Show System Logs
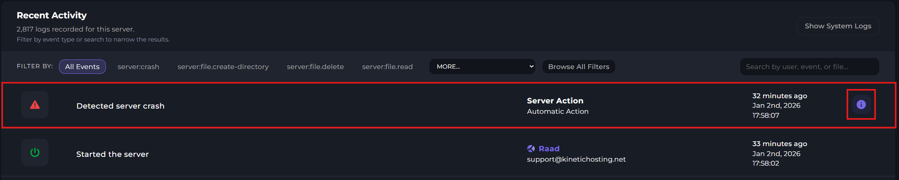Viewport: 899px width, 180px height. [x=838, y=26]
